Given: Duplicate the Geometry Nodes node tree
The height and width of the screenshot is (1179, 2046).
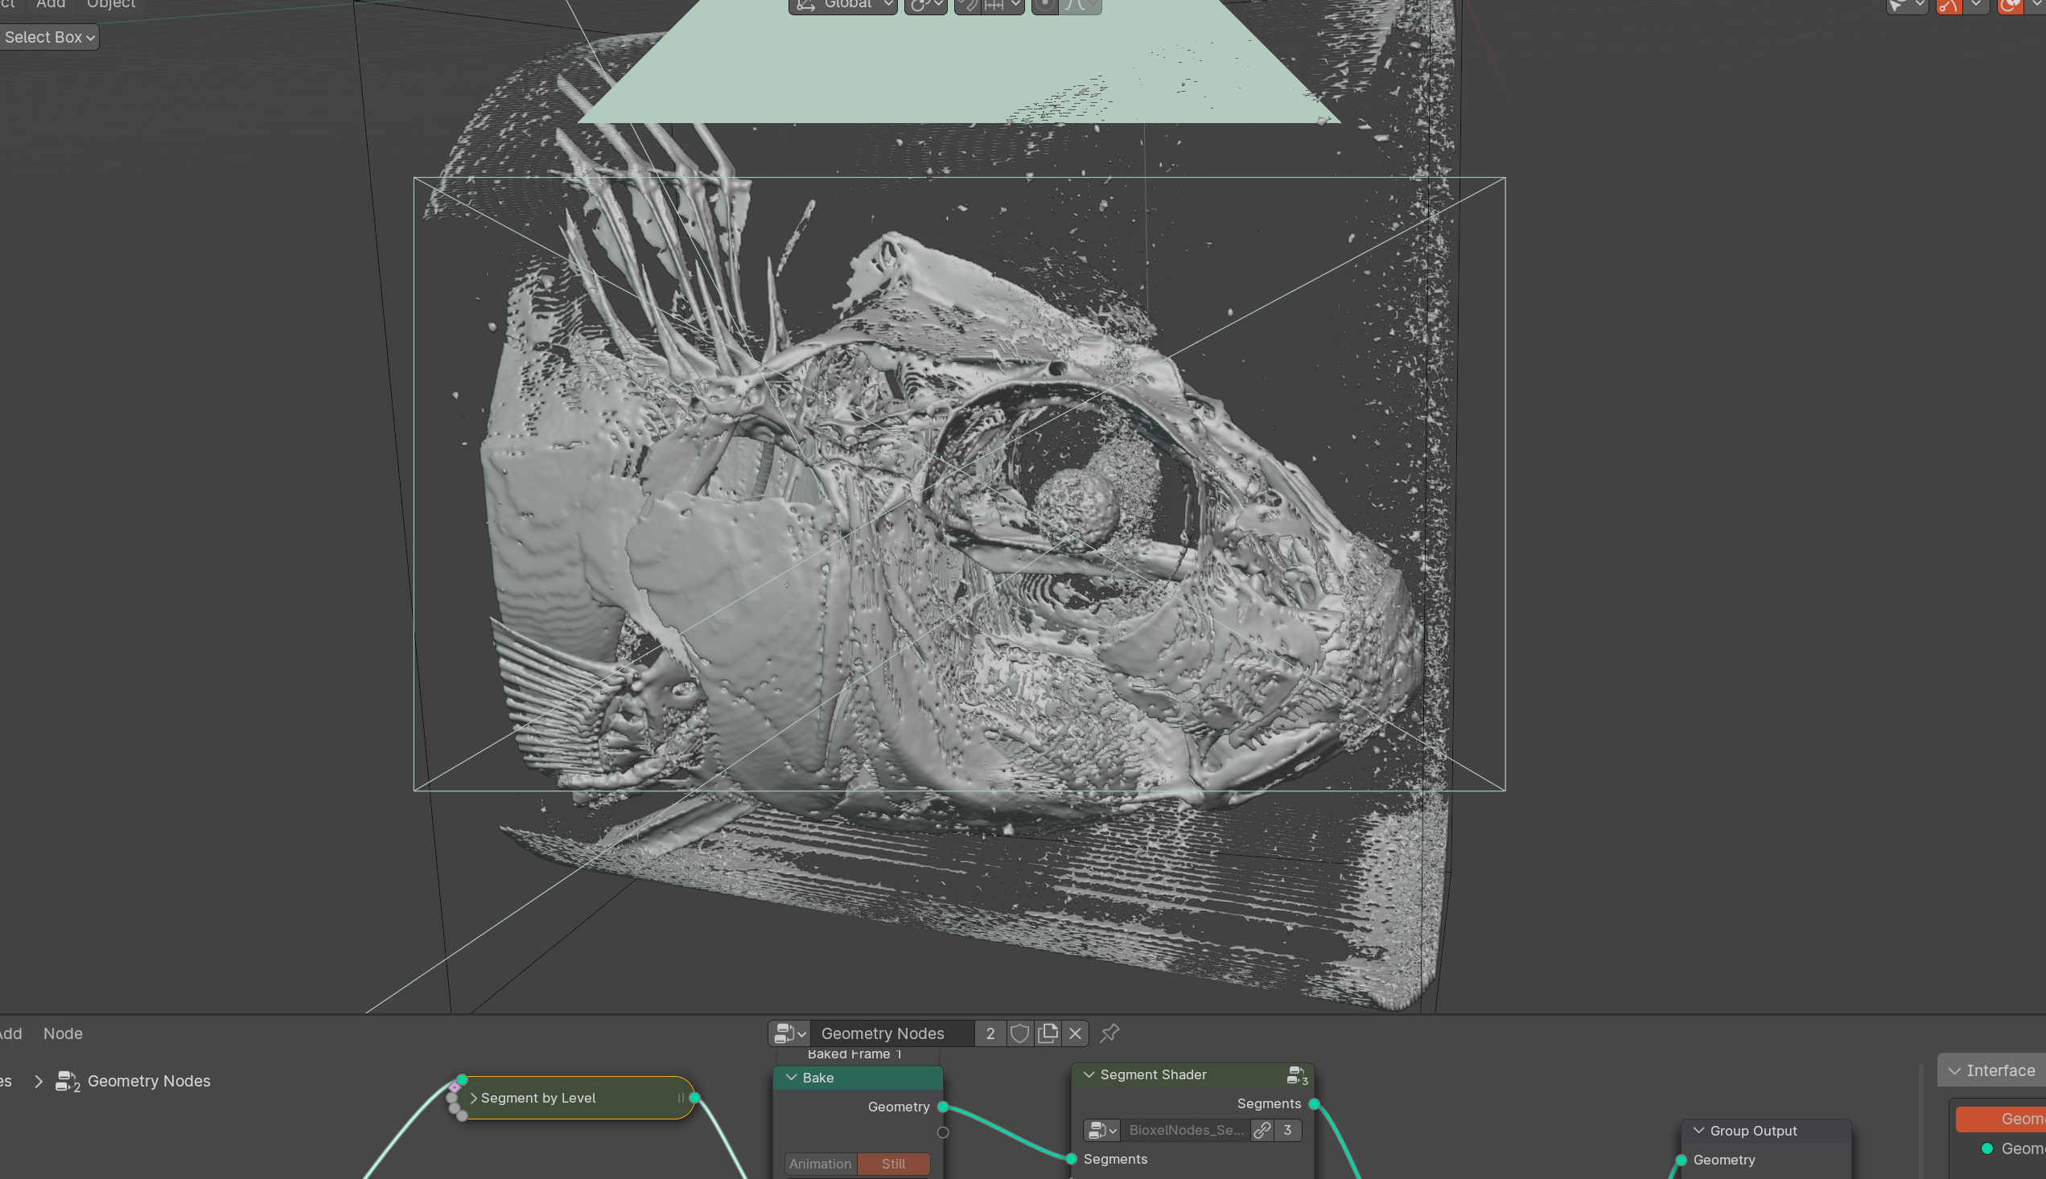Looking at the screenshot, I should (1048, 1033).
